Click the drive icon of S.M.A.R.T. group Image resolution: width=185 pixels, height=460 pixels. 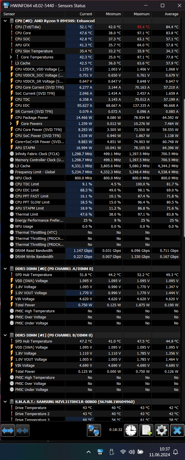point(12,402)
